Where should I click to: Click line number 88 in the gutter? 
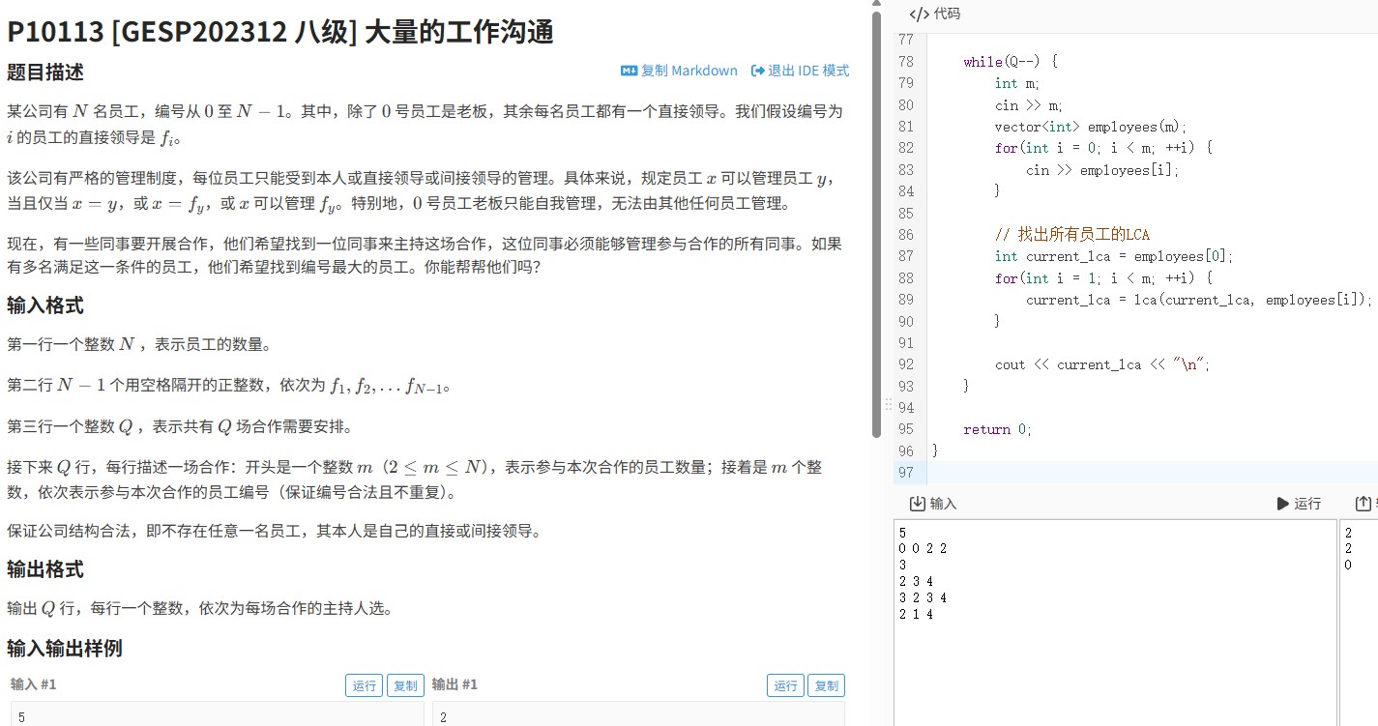coord(905,277)
